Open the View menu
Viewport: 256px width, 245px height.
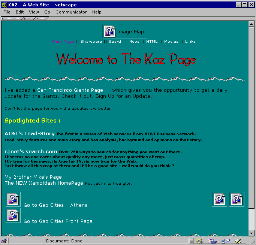pyautogui.click(x=34, y=12)
